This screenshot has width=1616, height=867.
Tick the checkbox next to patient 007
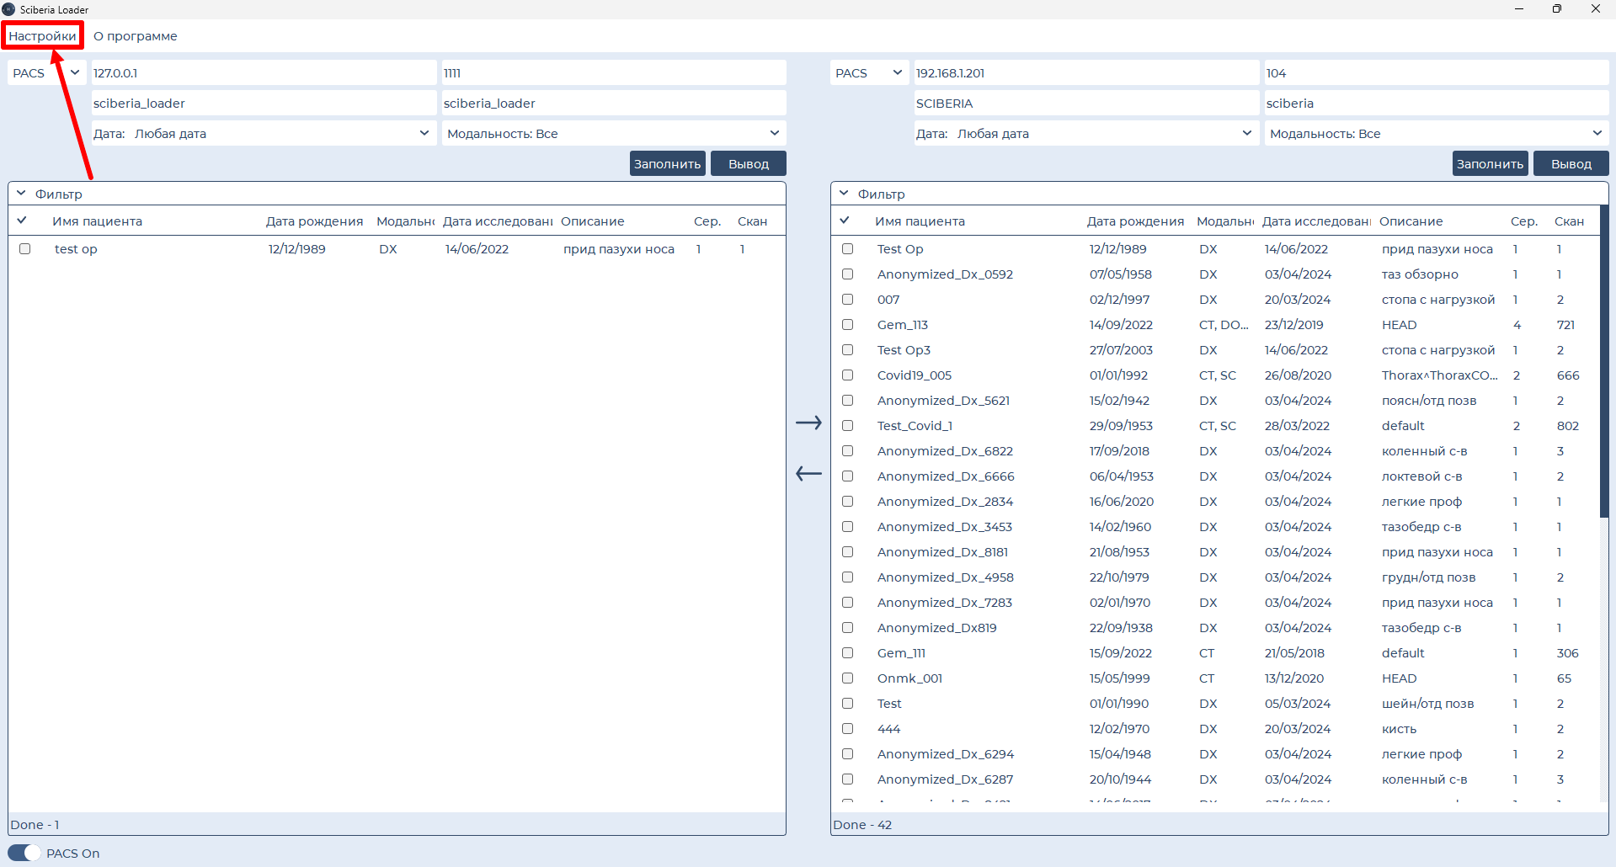click(x=848, y=300)
